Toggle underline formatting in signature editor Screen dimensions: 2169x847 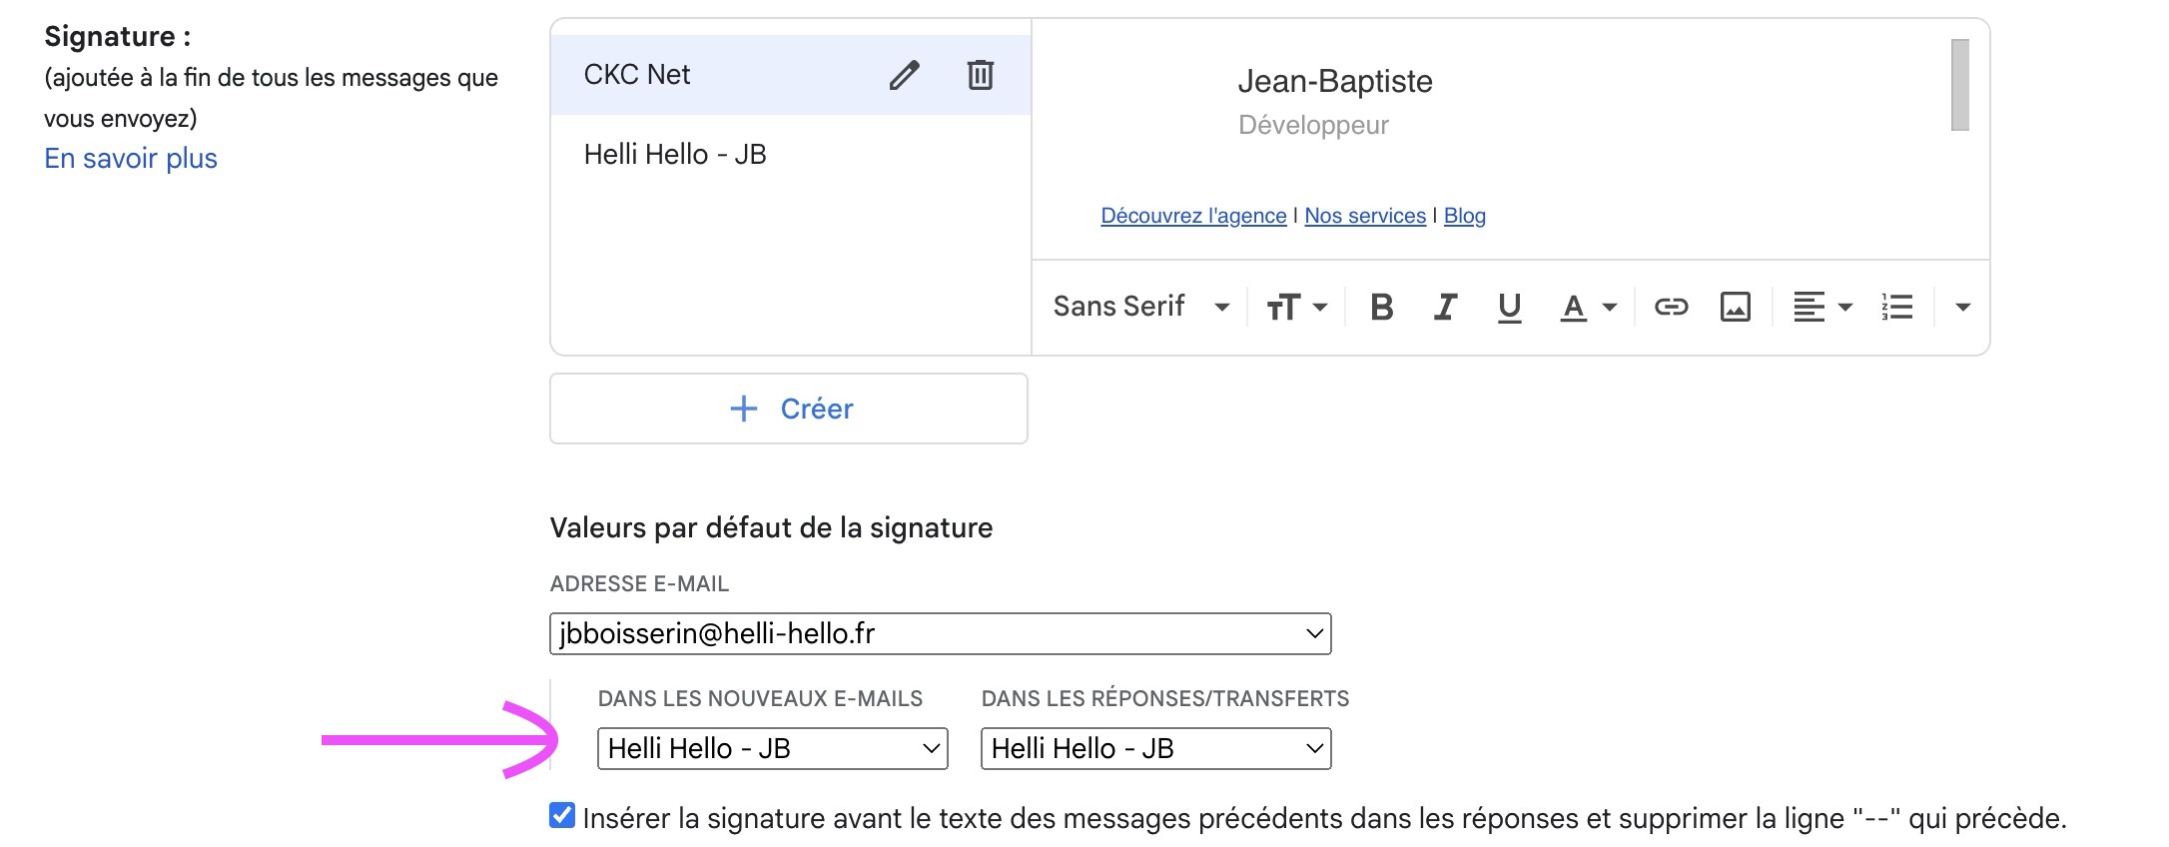pyautogui.click(x=1509, y=307)
